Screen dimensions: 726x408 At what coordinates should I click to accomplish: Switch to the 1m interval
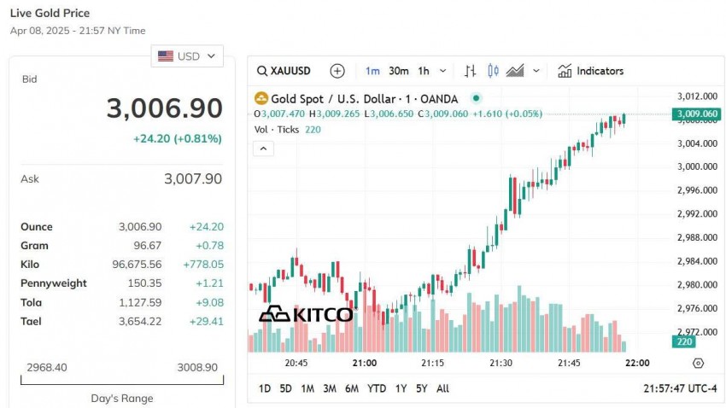pyautogui.click(x=372, y=71)
